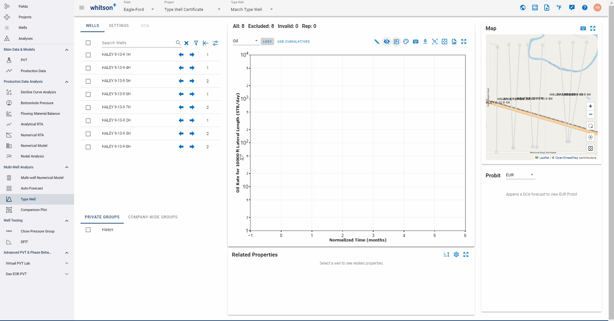This screenshot has height=321, width=614.
Task: Click the chart legend notes icon
Action: pyautogui.click(x=396, y=42)
